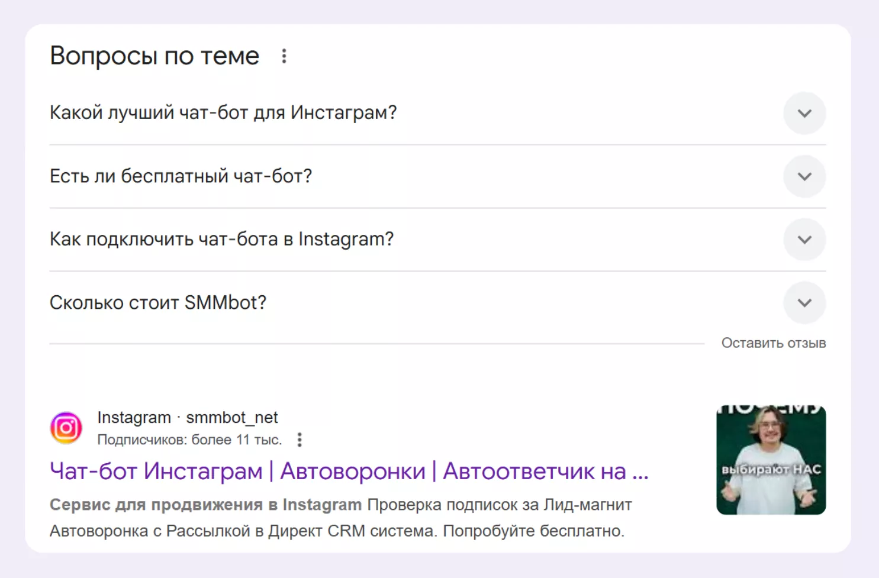Click 'Подписчиков: более 11 тыс.' text
The height and width of the screenshot is (578, 879).
click(189, 440)
